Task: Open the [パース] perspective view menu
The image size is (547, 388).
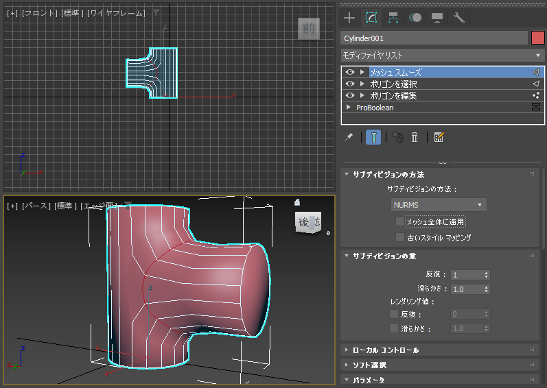Action: [x=36, y=206]
